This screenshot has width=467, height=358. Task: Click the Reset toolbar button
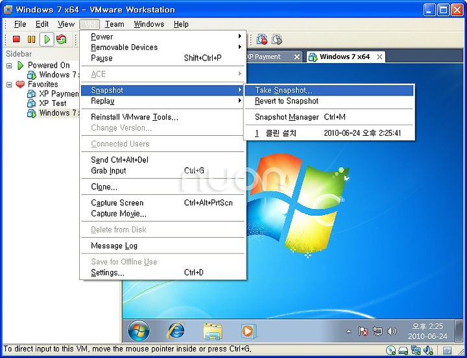click(x=62, y=39)
